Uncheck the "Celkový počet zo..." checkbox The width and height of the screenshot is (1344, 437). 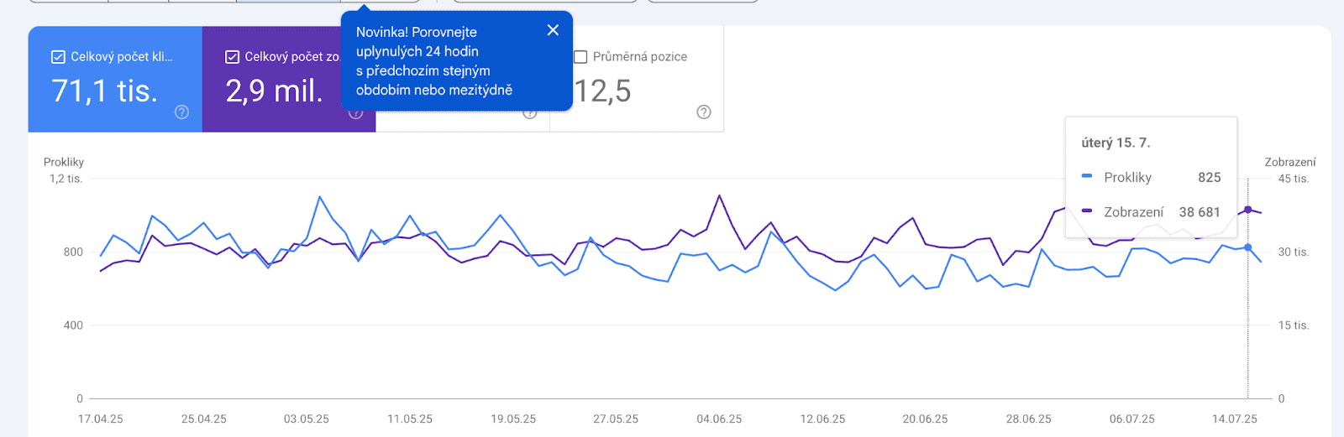click(x=232, y=57)
